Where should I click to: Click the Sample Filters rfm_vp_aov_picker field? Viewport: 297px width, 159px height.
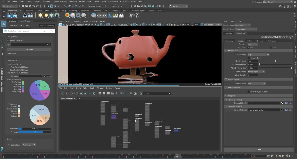[264, 110]
